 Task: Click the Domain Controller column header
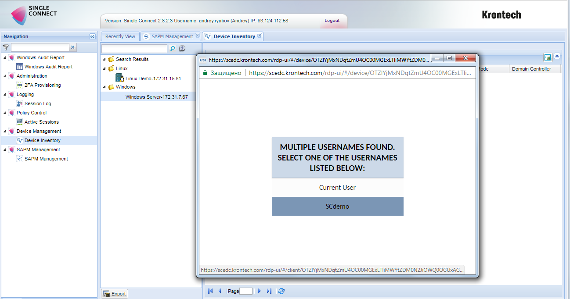coord(536,69)
